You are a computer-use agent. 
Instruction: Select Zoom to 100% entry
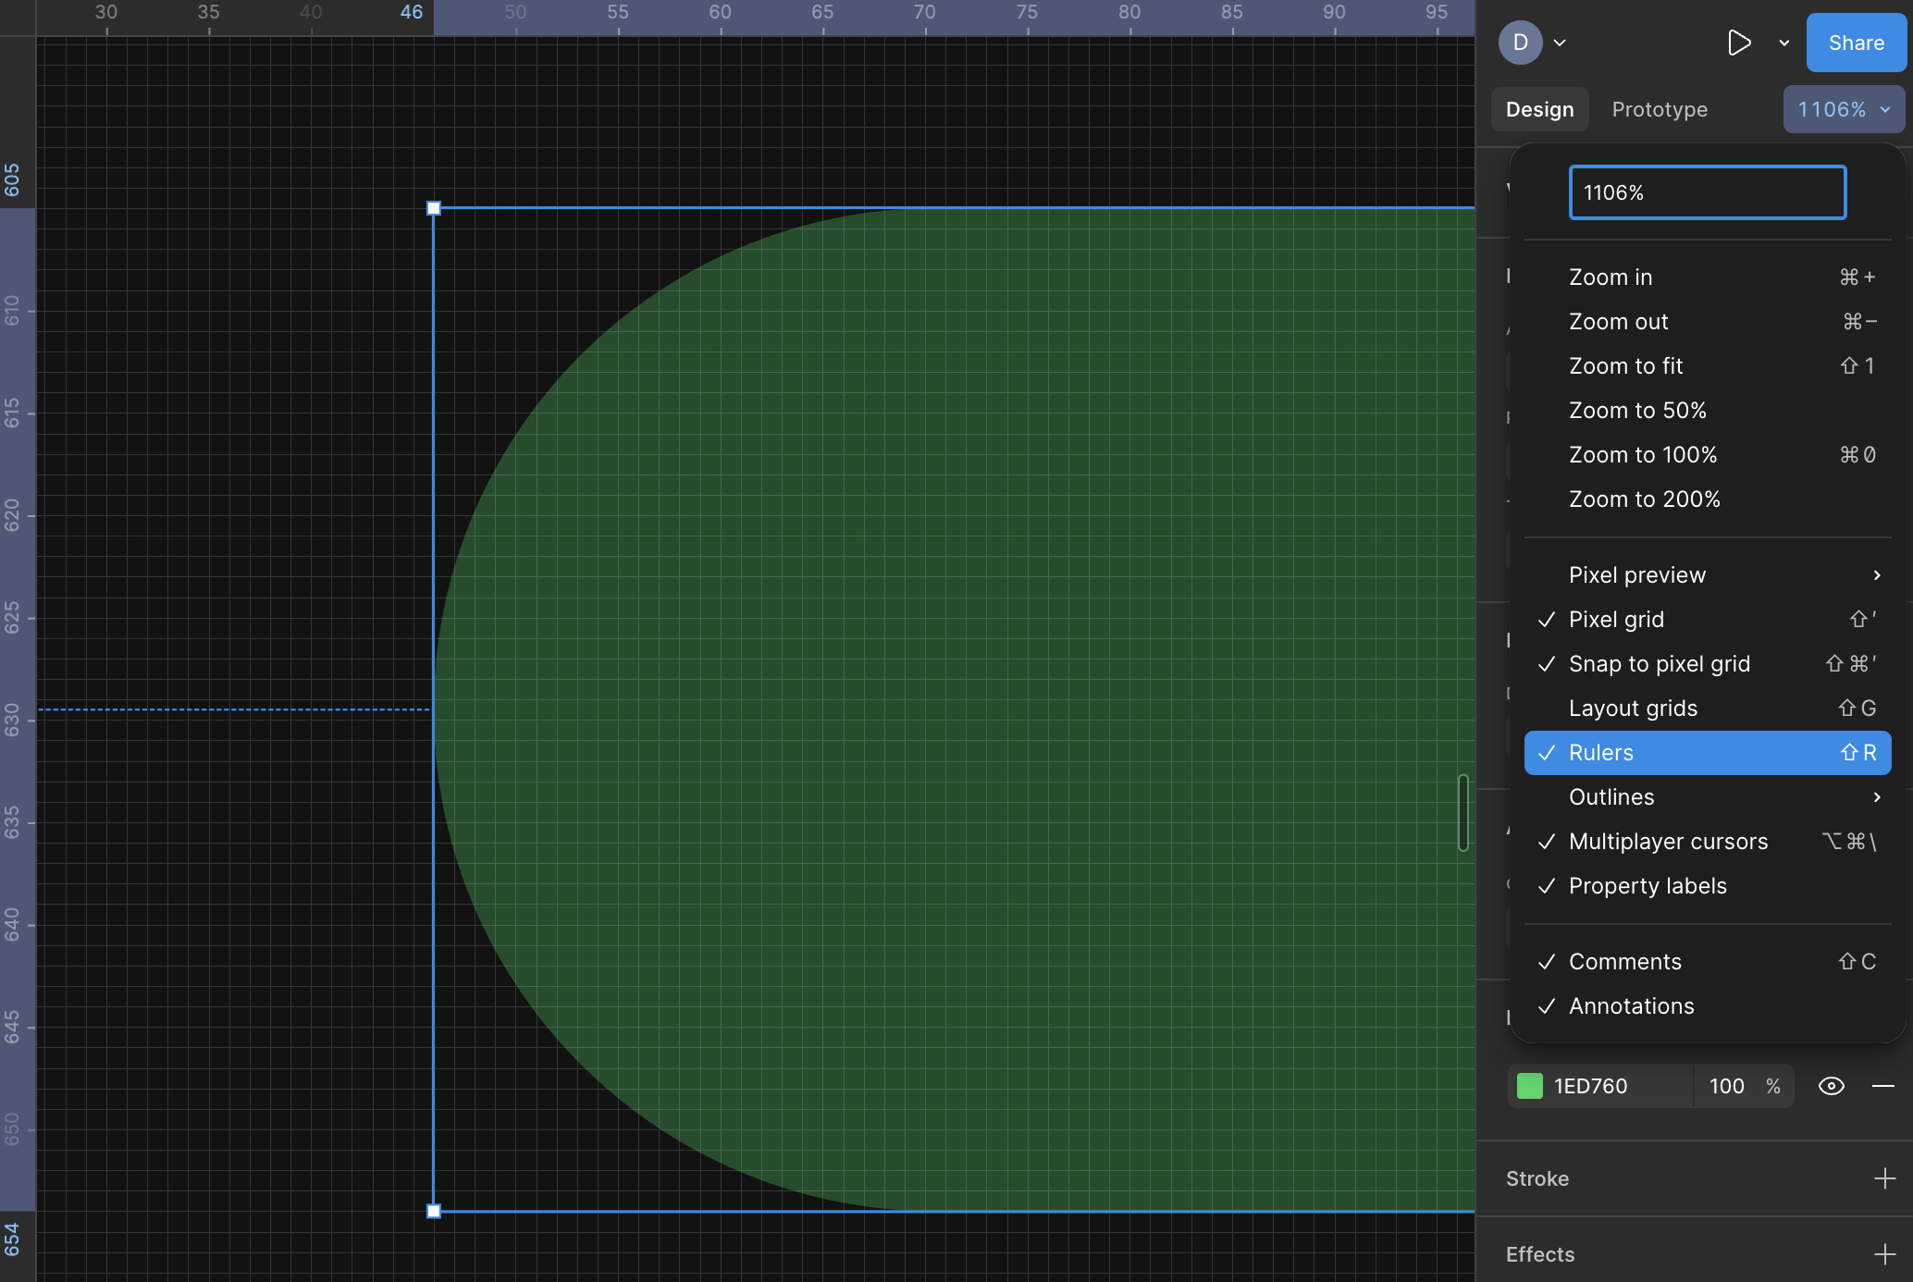pyautogui.click(x=1642, y=455)
